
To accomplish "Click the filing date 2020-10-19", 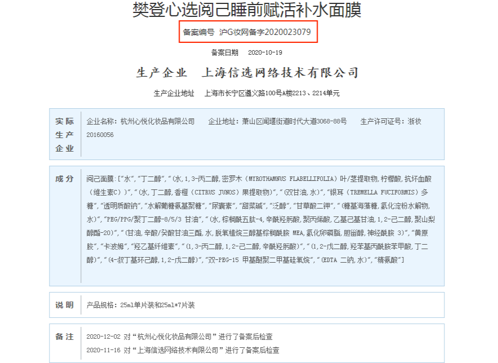I will coord(265,52).
